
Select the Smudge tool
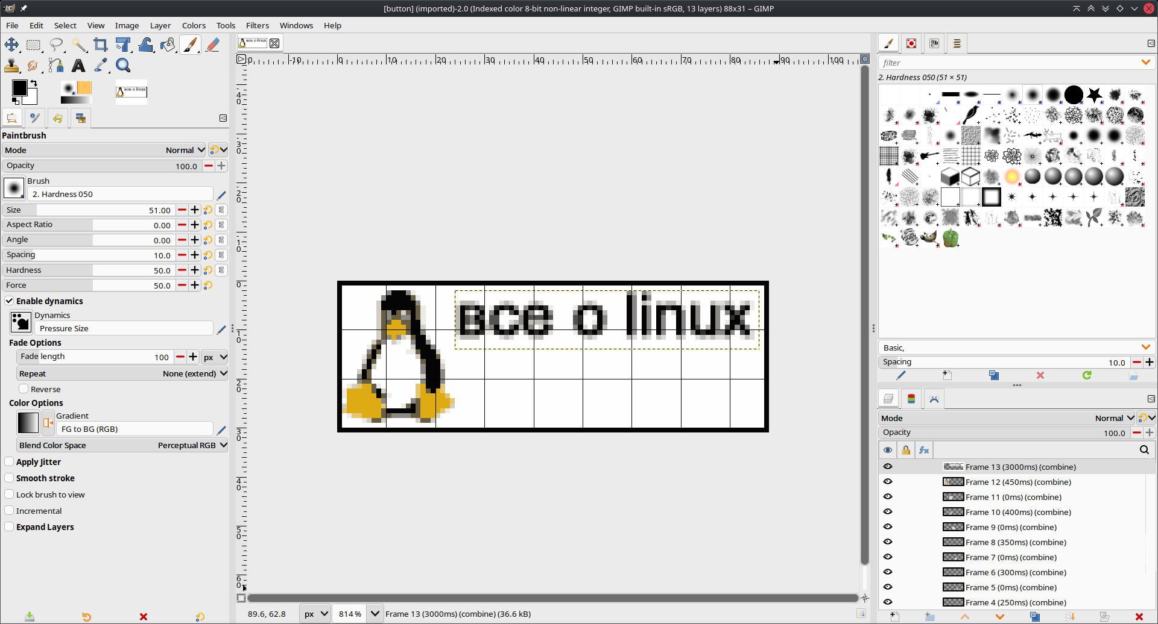coord(34,66)
